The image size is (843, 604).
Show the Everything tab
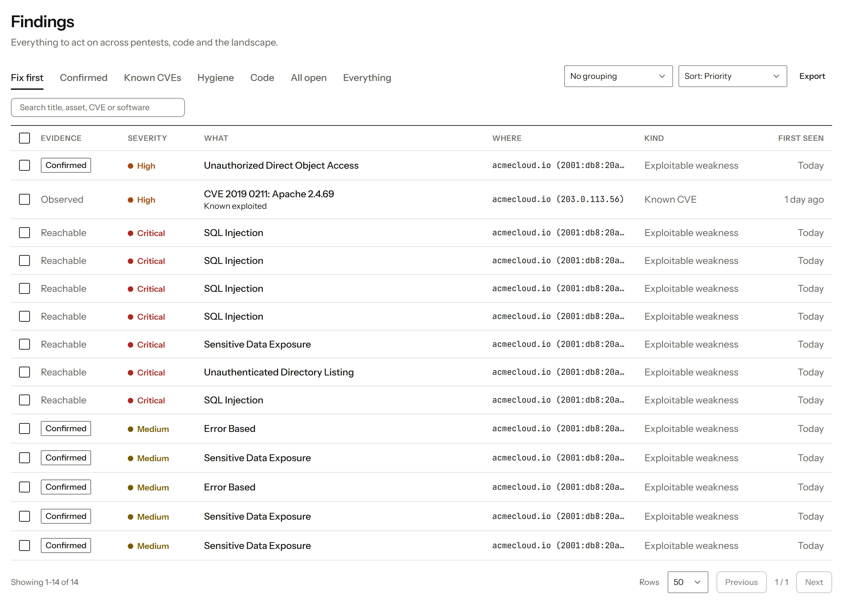click(x=367, y=78)
